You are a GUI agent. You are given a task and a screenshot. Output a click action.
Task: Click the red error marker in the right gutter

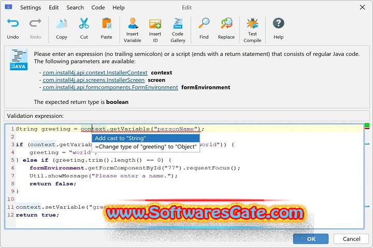coord(367,128)
